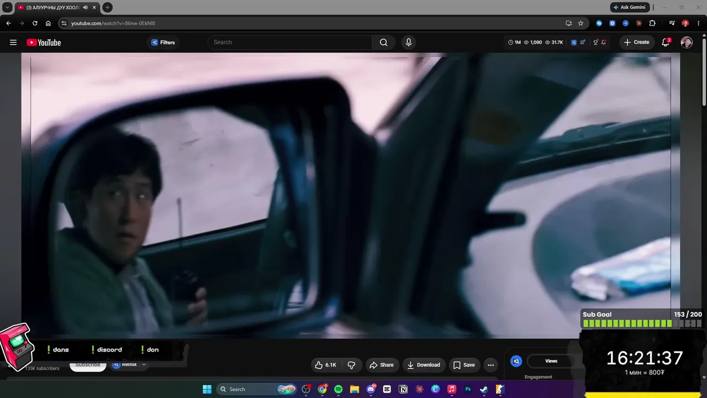Open Canva from the taskbar

pos(435,389)
